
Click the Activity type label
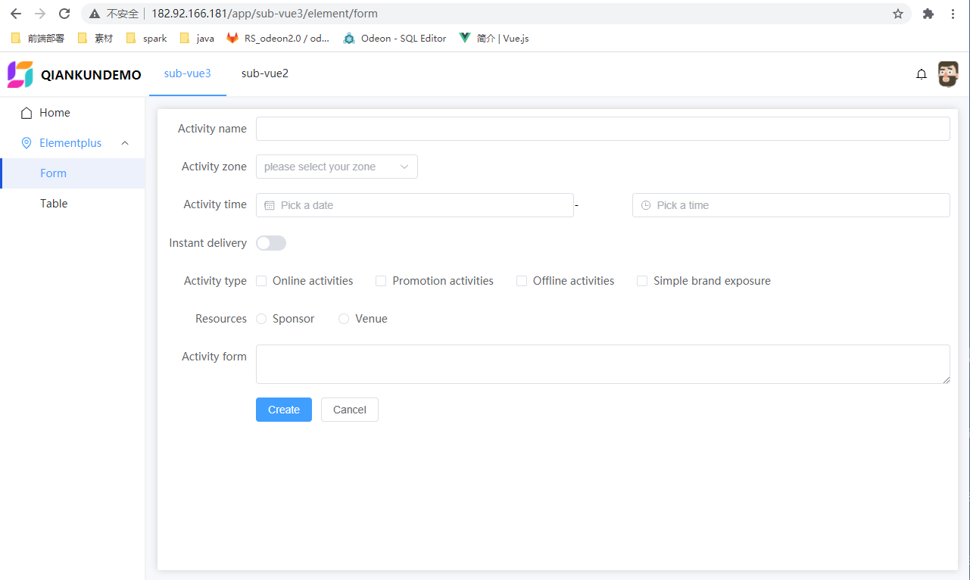point(215,281)
